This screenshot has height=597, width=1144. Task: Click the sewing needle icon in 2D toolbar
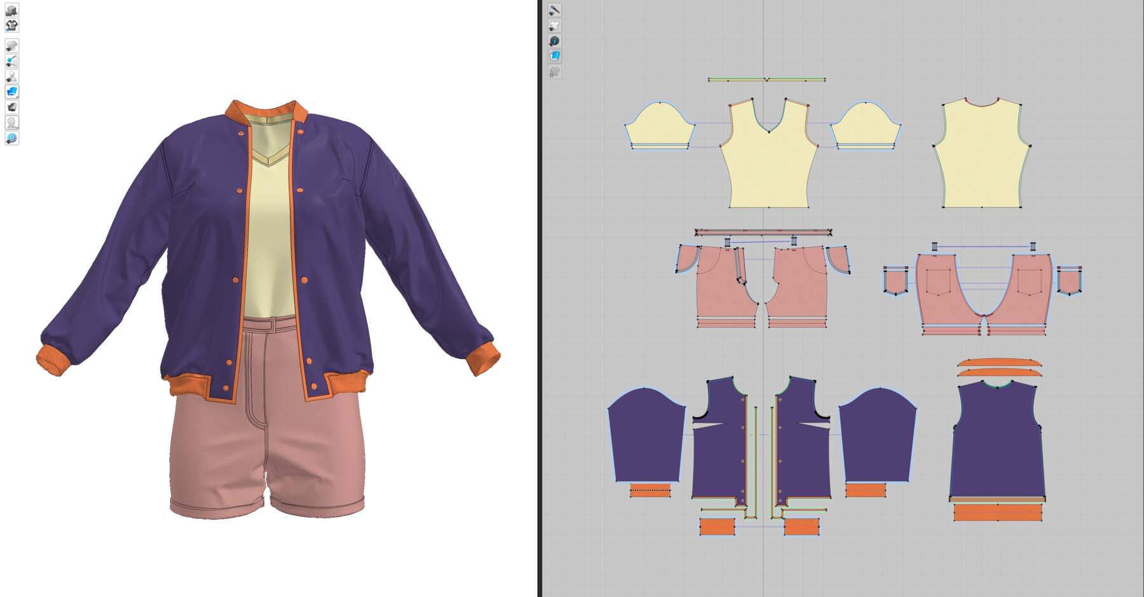(x=554, y=10)
